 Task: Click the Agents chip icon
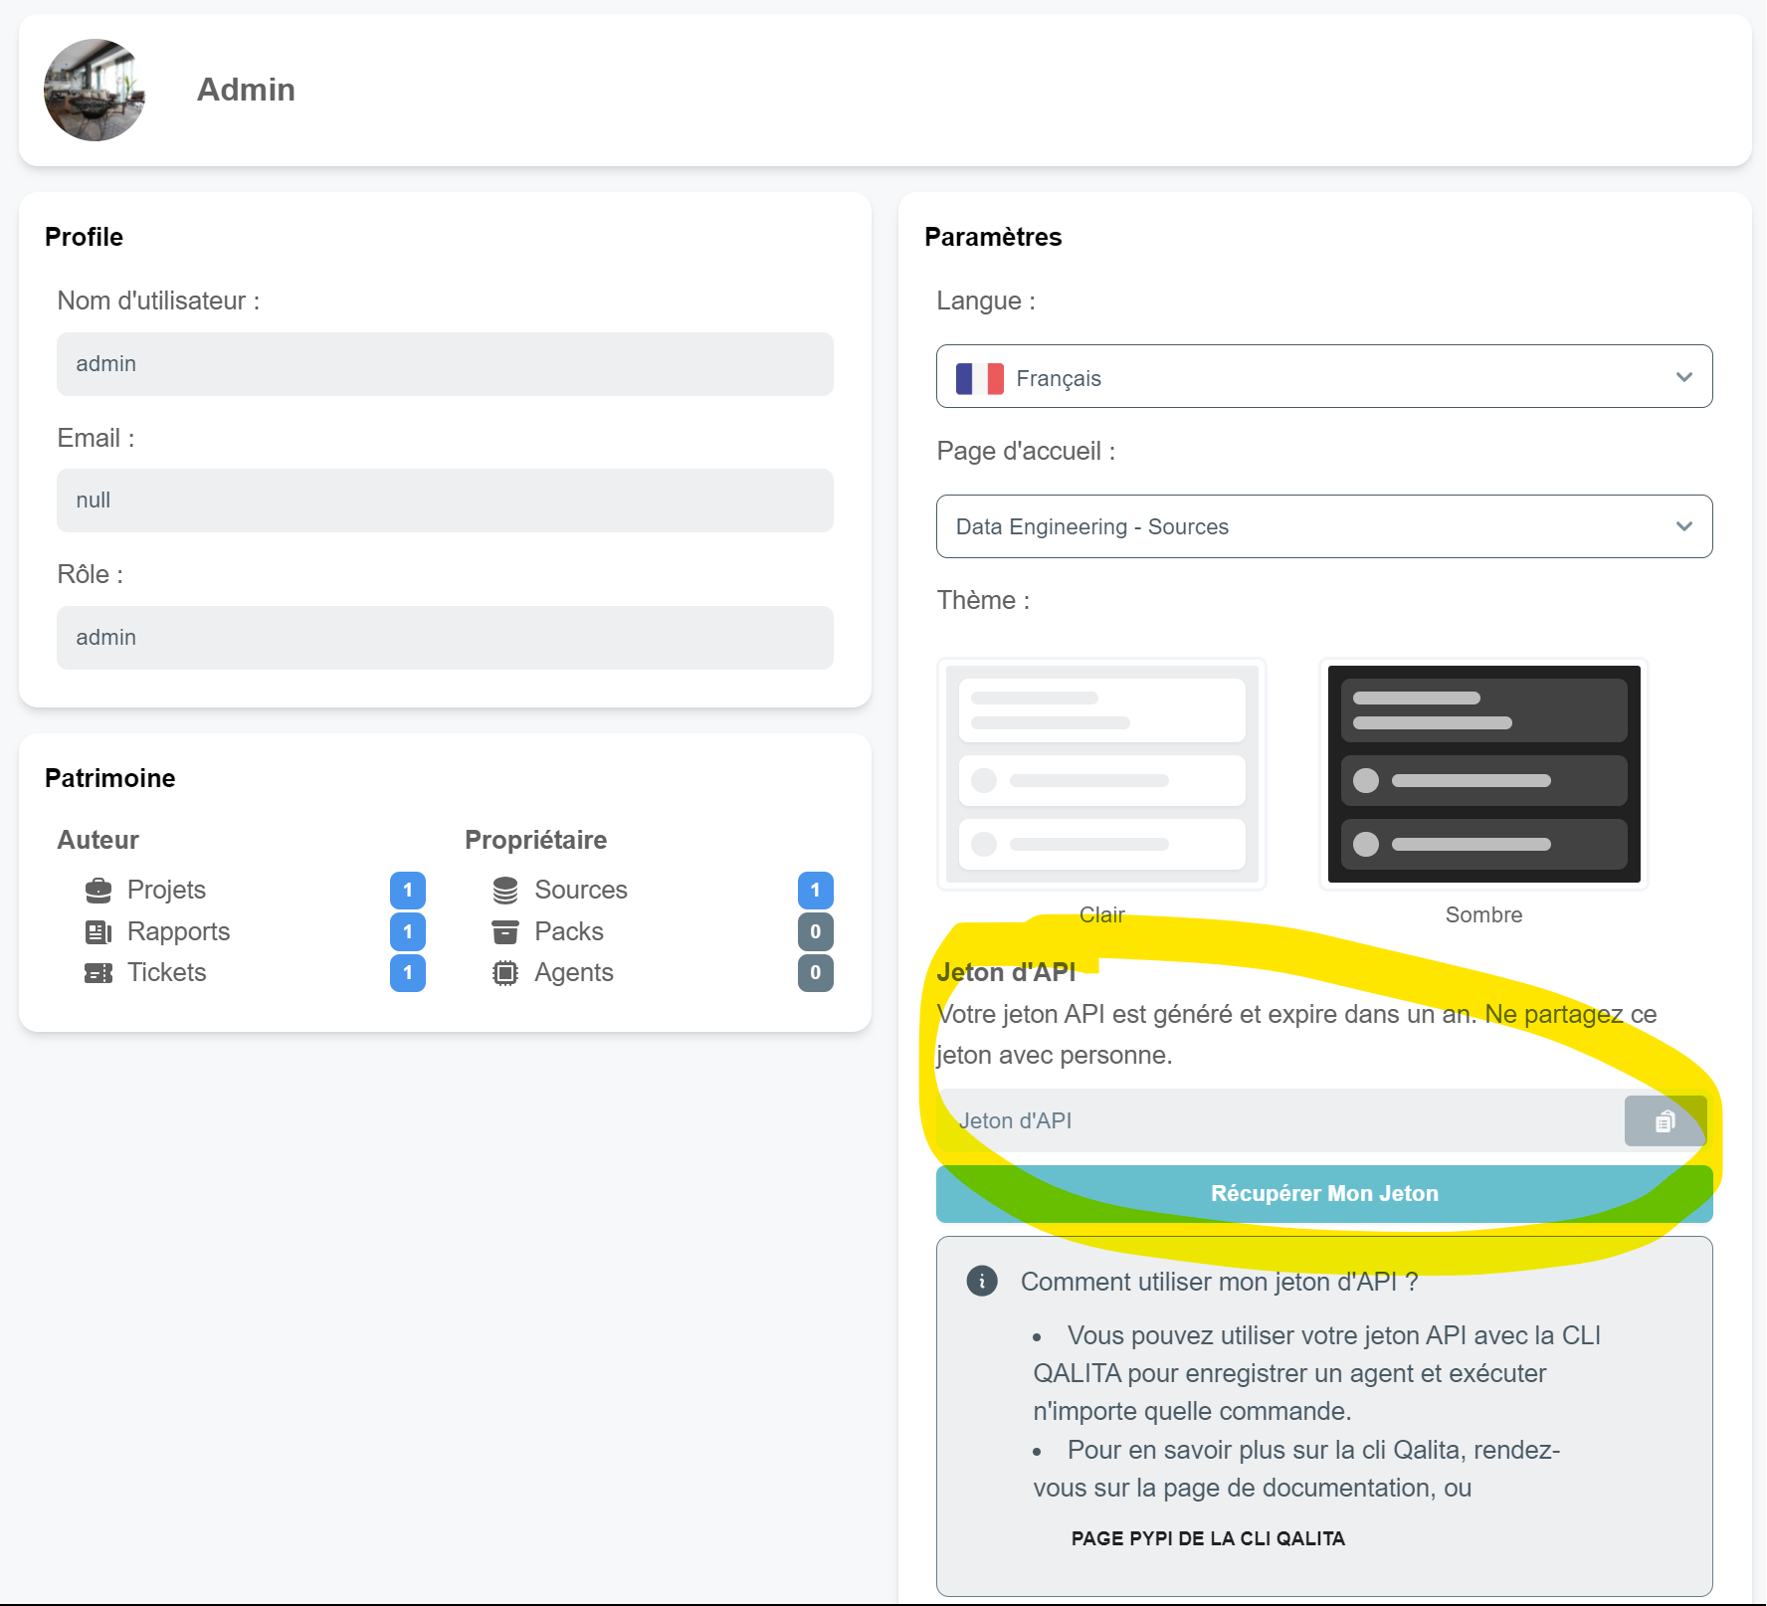pos(505,972)
